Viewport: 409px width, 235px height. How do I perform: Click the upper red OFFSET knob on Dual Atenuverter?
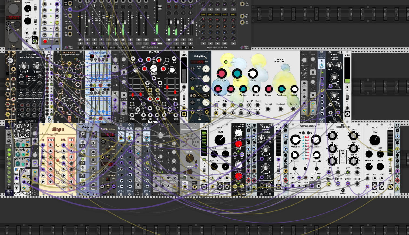238,144
